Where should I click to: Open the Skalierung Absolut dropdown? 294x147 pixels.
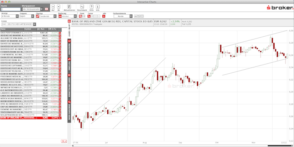coord(68,16)
